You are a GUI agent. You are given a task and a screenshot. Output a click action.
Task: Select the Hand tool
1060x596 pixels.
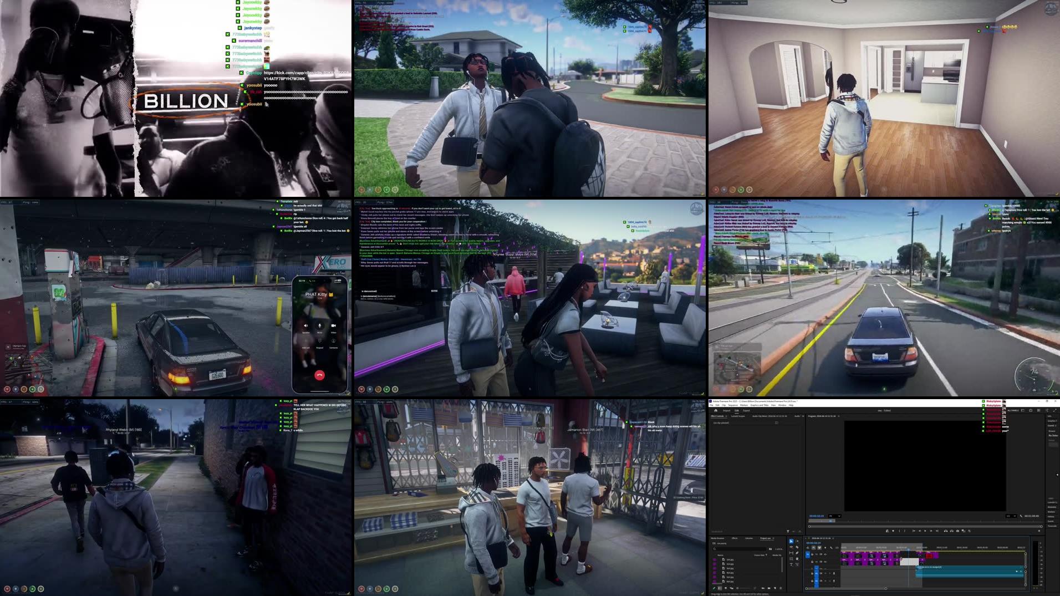797,559
